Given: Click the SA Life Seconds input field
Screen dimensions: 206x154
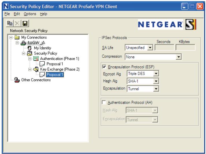Looking at the screenshot, I should 165,47.
